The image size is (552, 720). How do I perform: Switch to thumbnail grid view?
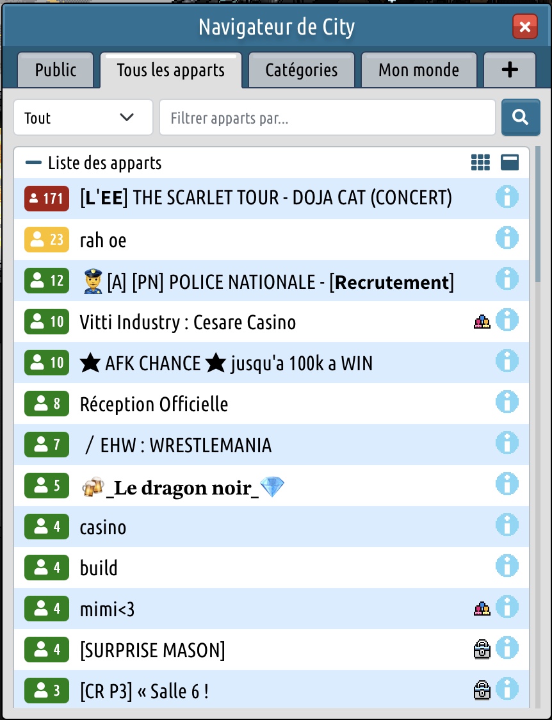[480, 163]
